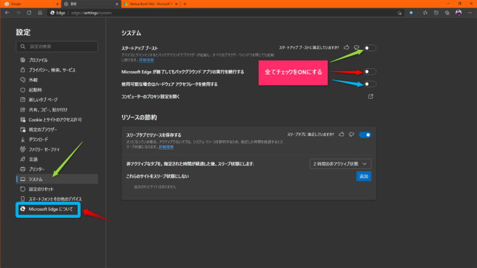Screen dimensions: 477x268
Task: Open 言語 settings section
Action: click(x=57, y=160)
